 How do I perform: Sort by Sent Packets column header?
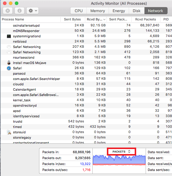pyautogui.click(x=119, y=19)
